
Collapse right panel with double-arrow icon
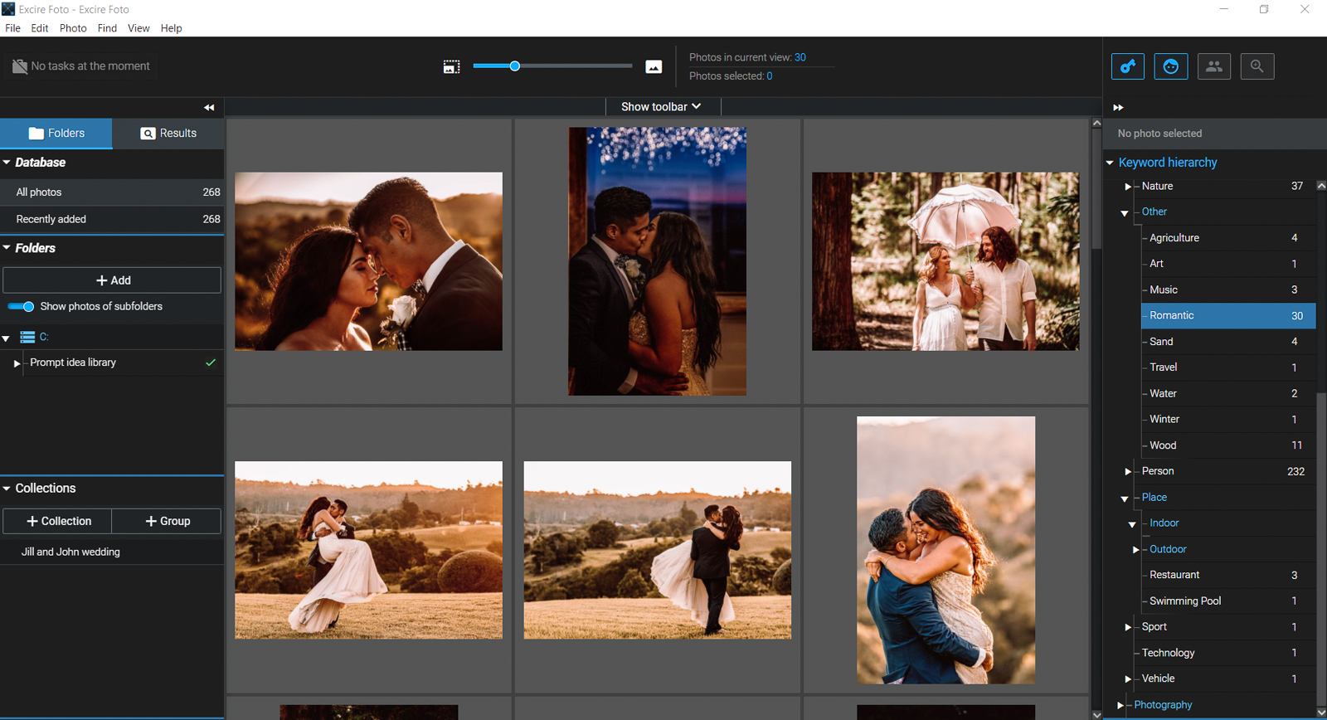1118,108
